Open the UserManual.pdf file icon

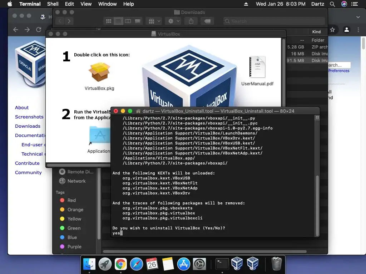pos(257,67)
